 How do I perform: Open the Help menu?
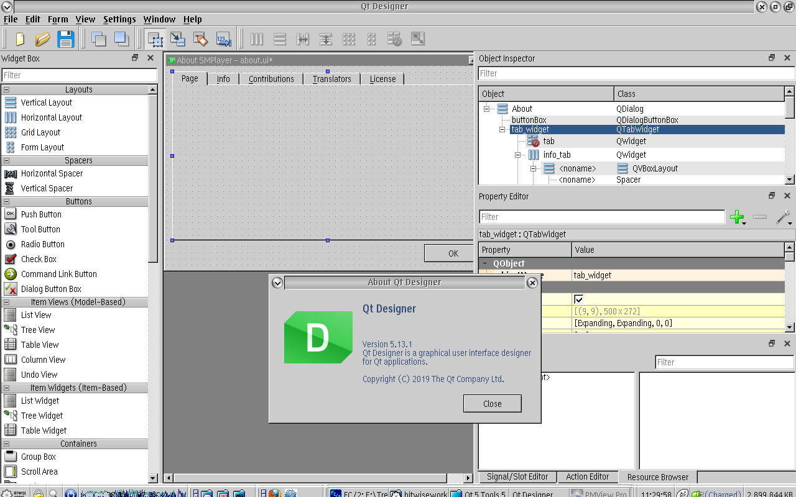pyautogui.click(x=193, y=19)
